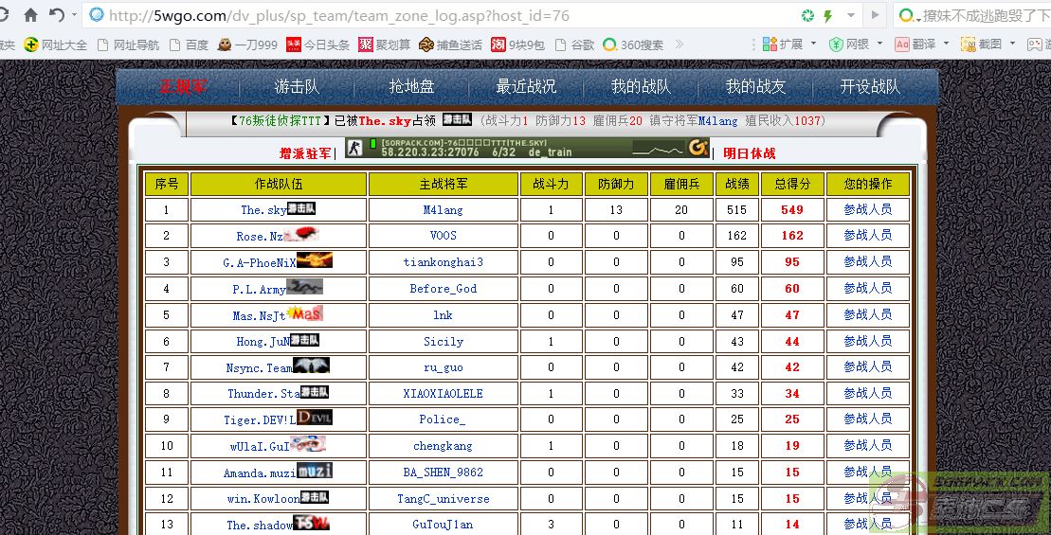Image resolution: width=1051 pixels, height=535 pixels.
Task: Click 参战人员 link for The.sky row
Action: [867, 209]
